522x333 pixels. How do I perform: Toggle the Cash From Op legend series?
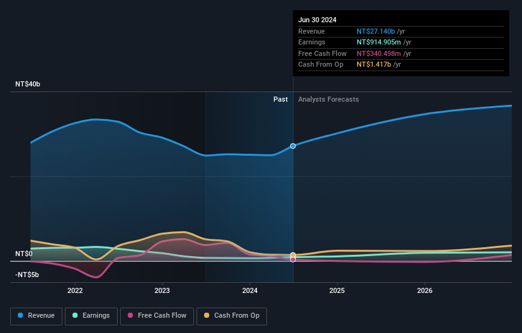231,316
